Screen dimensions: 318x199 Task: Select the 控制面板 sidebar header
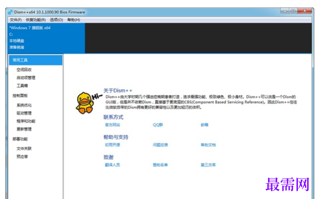click(20, 95)
